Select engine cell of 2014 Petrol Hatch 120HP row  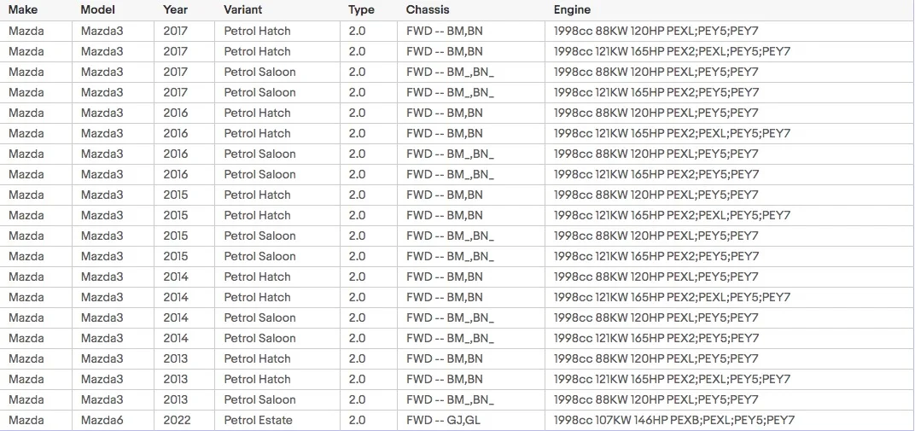pyautogui.click(x=730, y=277)
